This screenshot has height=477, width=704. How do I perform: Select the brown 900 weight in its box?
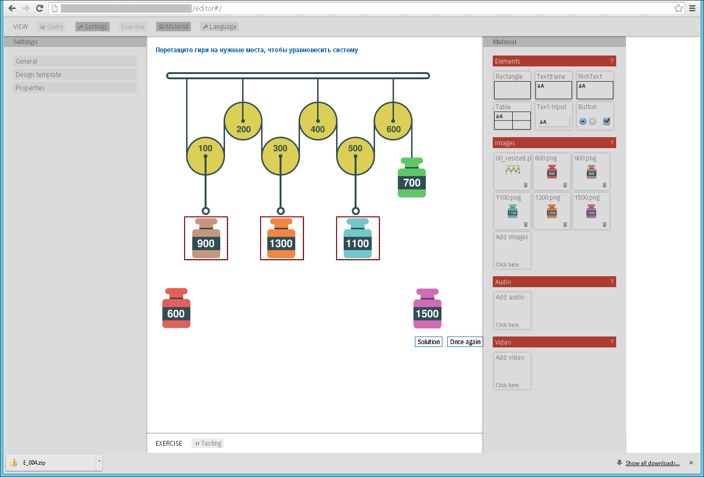tap(206, 238)
